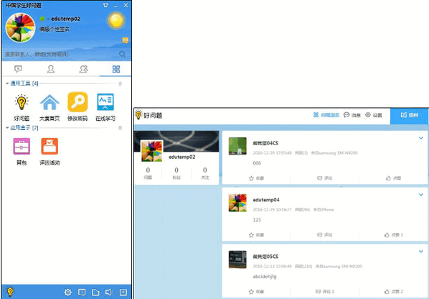Screen dimensions: 429x299
Task: Click the blue 提问 button
Action: [x=410, y=116]
